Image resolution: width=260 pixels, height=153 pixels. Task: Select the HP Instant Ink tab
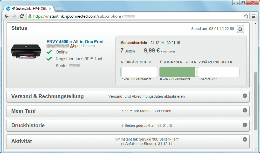pos(29,9)
